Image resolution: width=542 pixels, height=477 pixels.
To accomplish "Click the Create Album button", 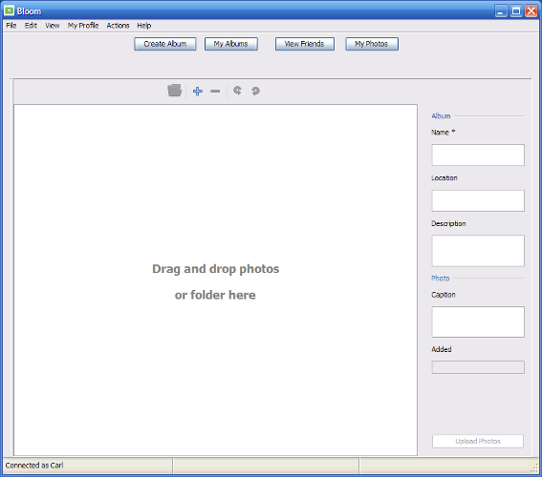I will (x=165, y=44).
